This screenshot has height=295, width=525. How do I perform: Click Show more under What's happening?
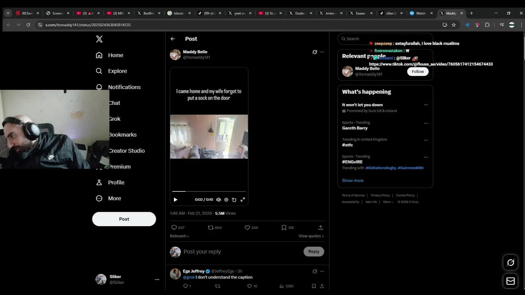click(x=353, y=180)
